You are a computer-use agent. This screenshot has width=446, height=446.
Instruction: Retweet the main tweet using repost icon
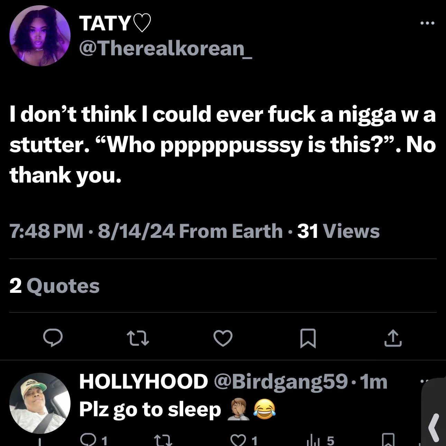click(x=138, y=338)
